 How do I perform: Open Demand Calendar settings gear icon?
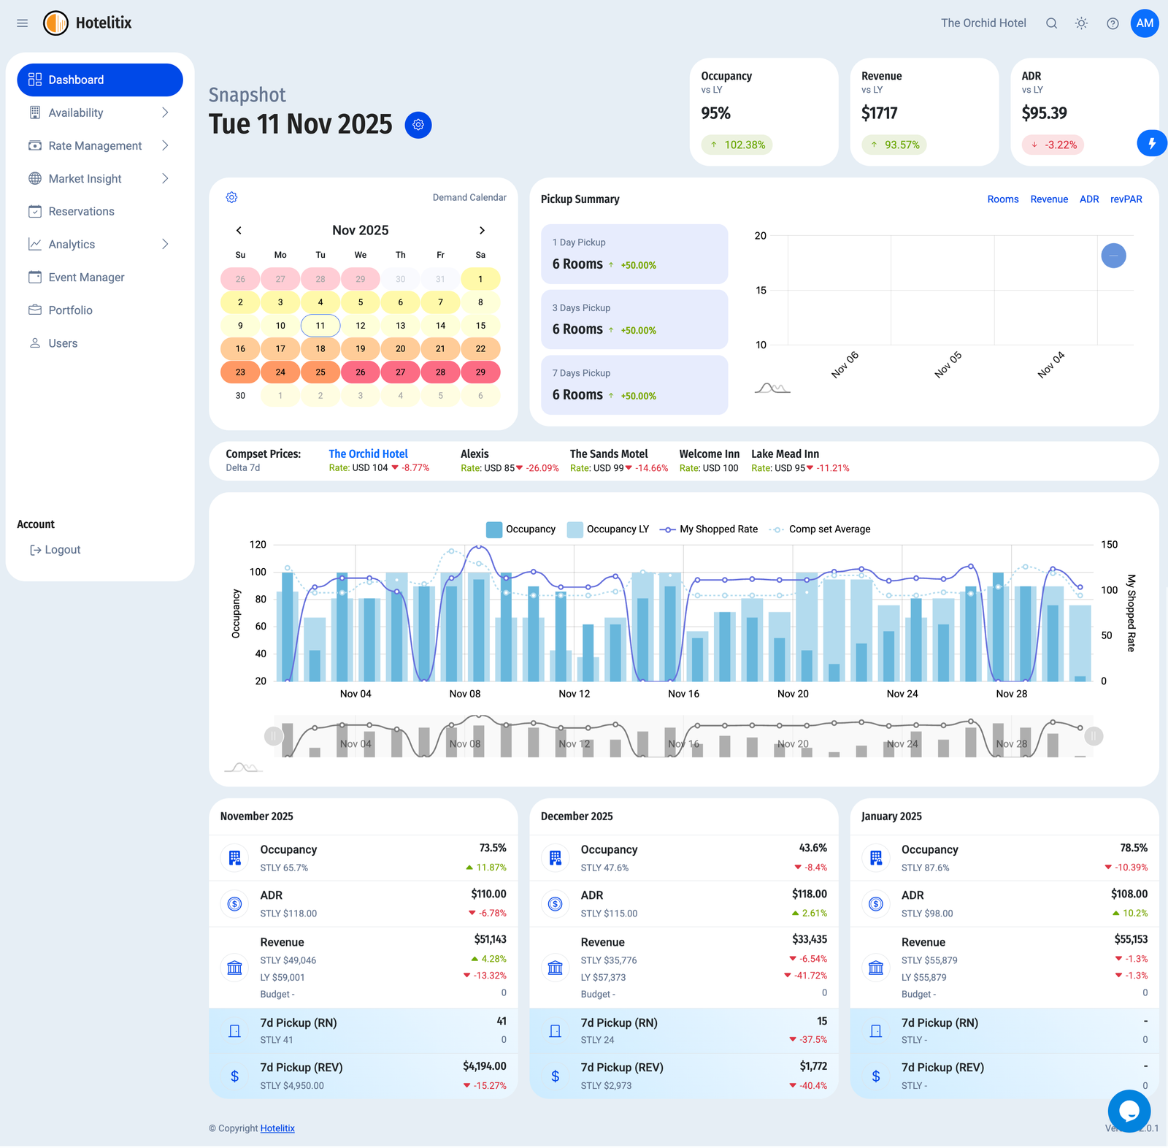(x=231, y=197)
